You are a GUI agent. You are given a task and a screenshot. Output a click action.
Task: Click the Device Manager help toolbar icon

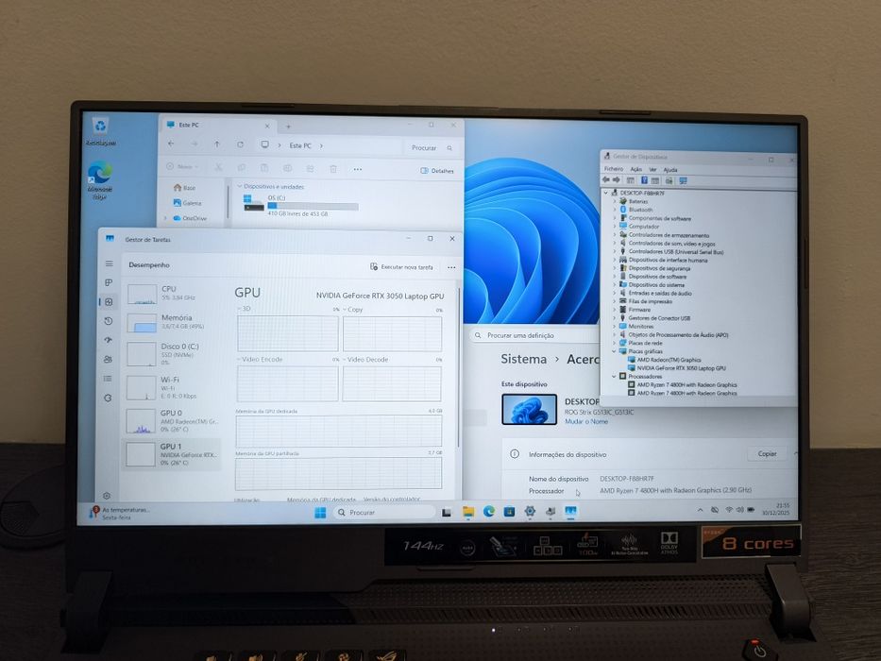tap(644, 180)
